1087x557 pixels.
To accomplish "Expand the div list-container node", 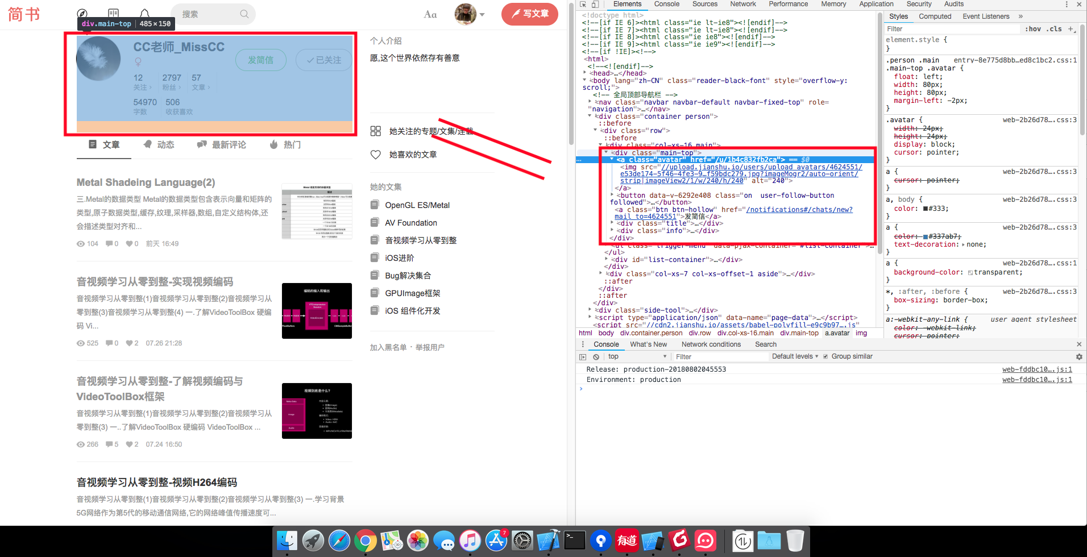I will (607, 260).
